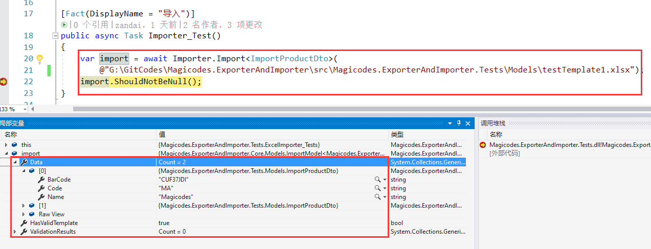651x249 pixels.
Task: Click the yellow arrow current frame icon
Action: (483, 145)
